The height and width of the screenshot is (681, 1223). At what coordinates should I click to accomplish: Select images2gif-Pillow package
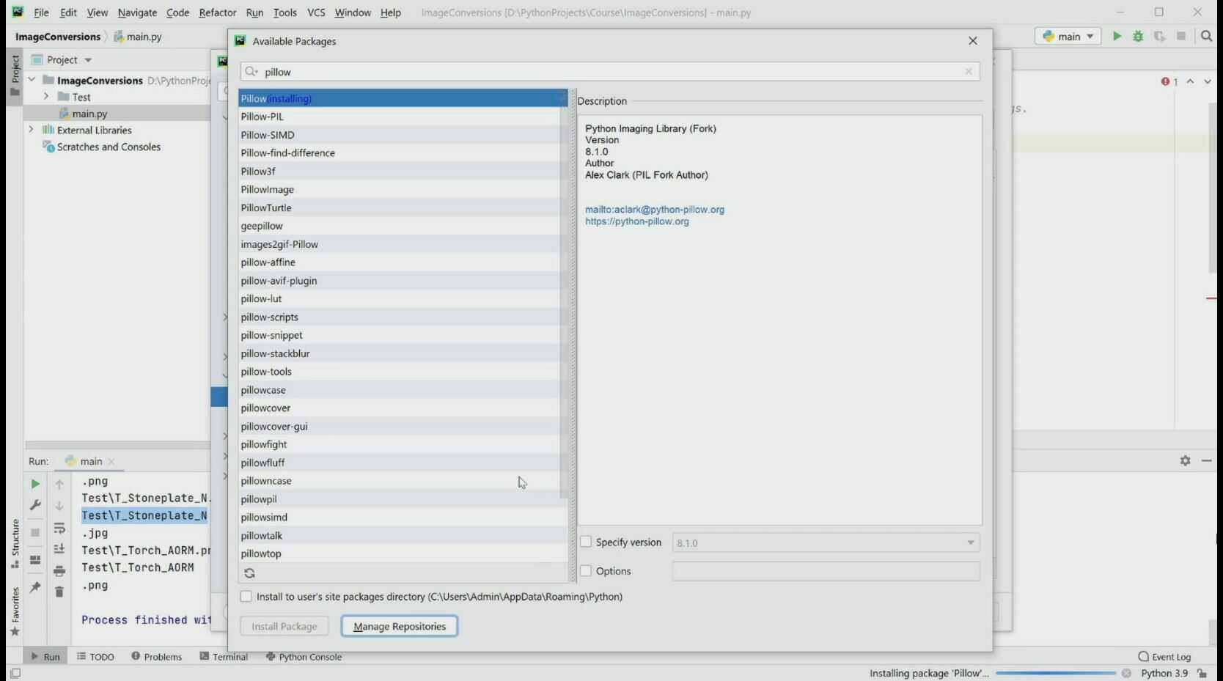coord(400,244)
